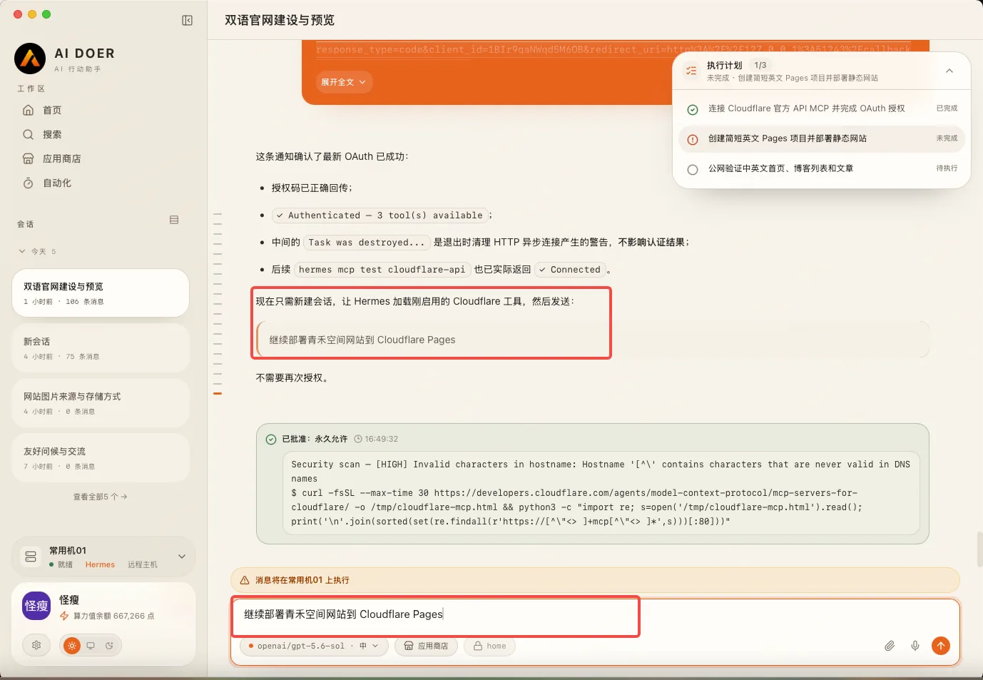Click the 查看全部5个 link
The width and height of the screenshot is (983, 680).
[100, 497]
